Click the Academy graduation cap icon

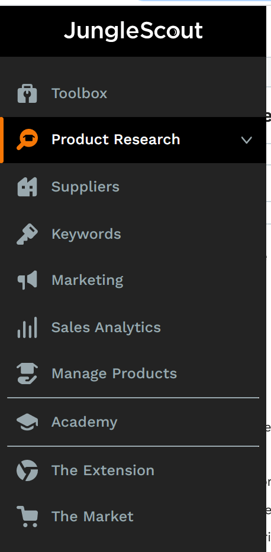pos(27,422)
